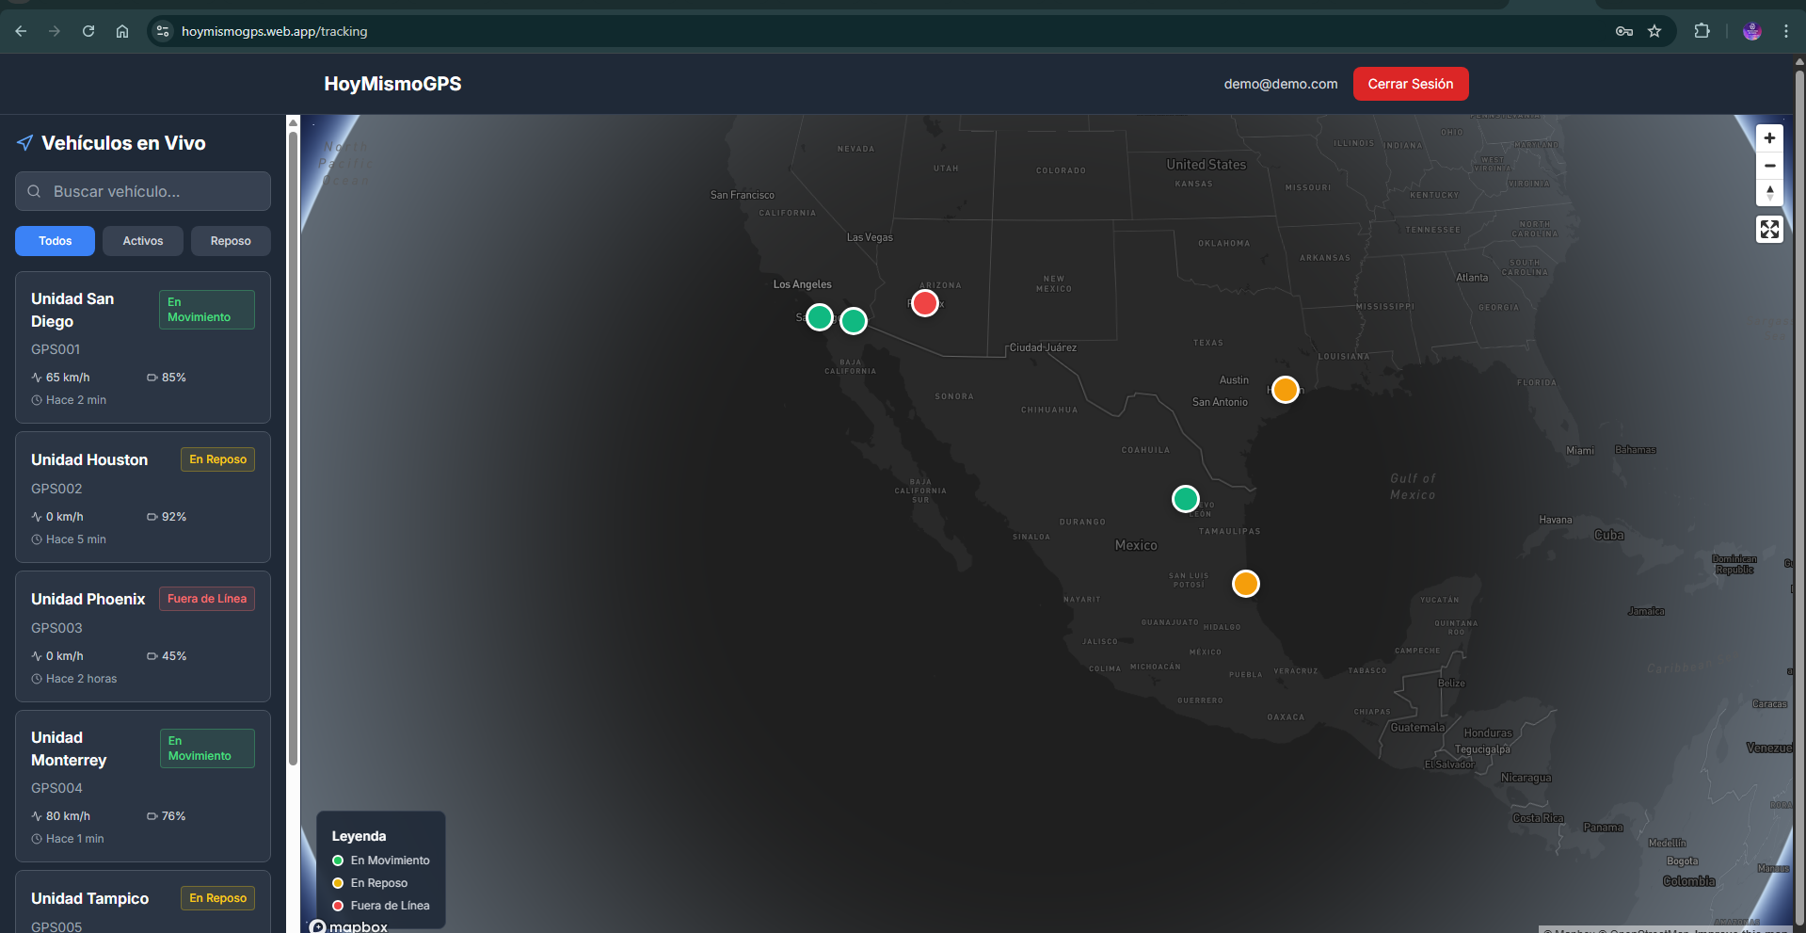The width and height of the screenshot is (1806, 933).
Task: Click the green marker near Monterrey
Action: coord(1185,498)
